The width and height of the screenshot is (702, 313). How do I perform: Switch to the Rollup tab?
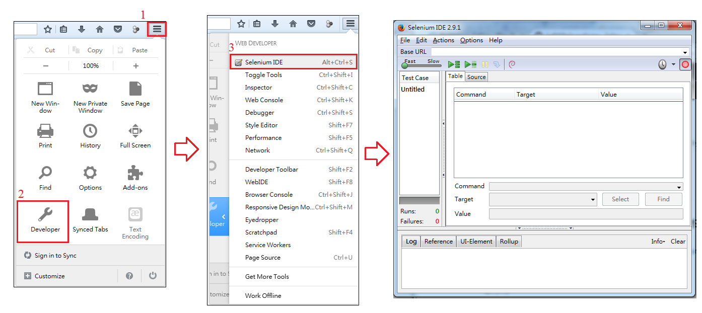[509, 242]
